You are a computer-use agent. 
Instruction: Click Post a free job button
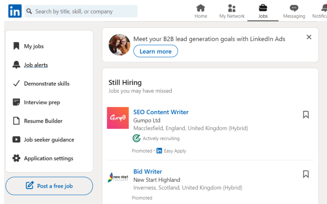coord(49,186)
